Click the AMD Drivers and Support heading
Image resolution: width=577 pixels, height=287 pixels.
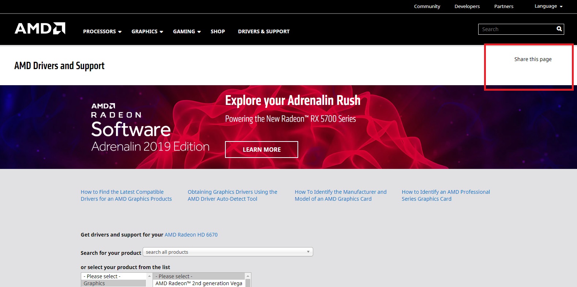coord(59,66)
